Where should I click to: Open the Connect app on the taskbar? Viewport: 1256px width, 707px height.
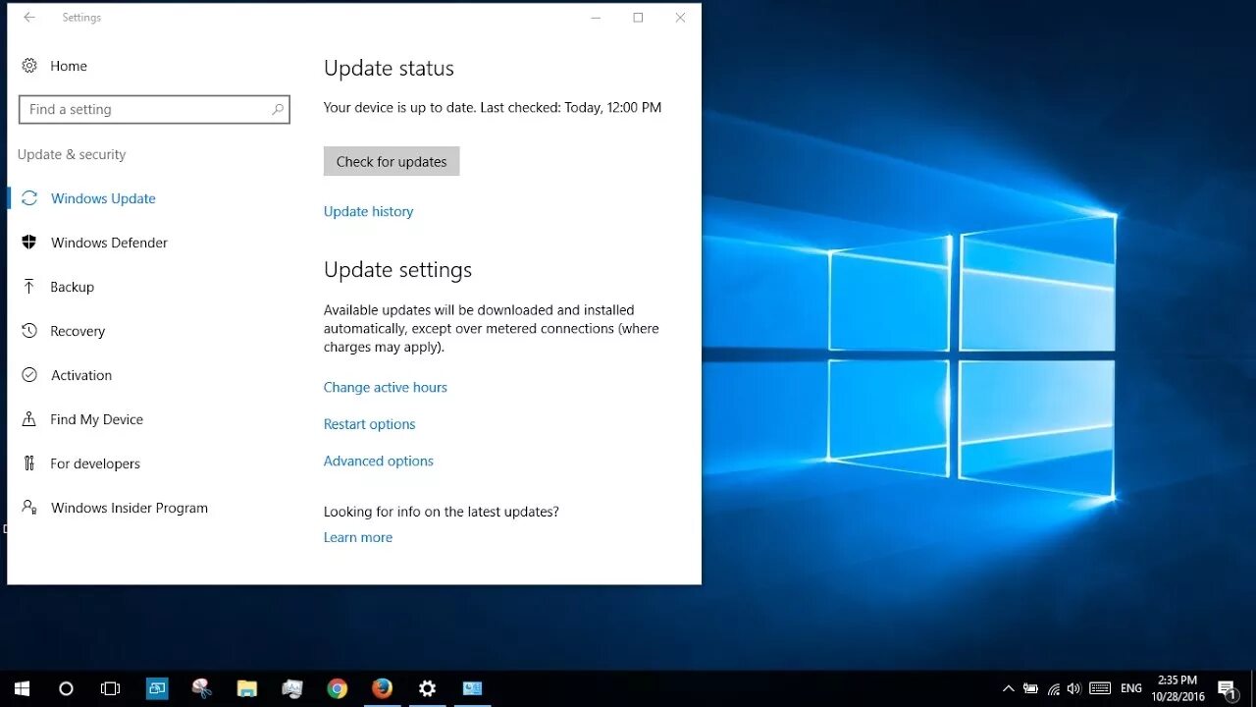[x=157, y=688]
